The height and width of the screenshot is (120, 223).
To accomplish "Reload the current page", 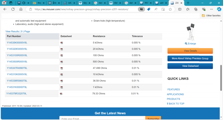I will click(x=13, y=9).
